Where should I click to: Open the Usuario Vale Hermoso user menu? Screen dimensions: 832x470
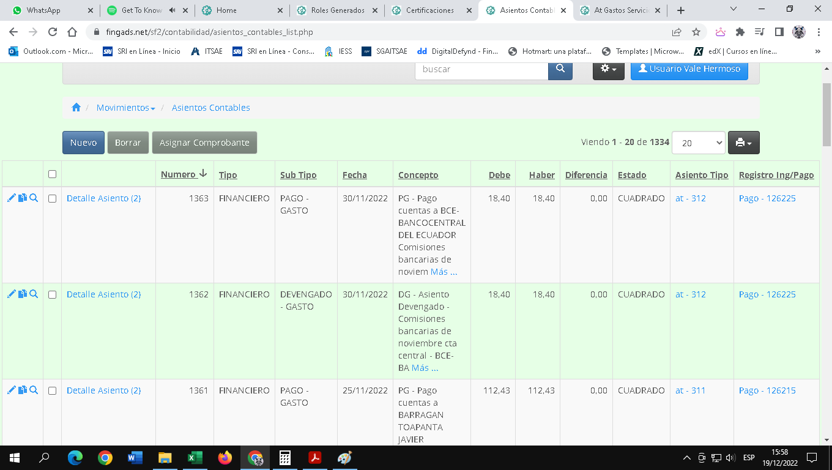pos(689,69)
